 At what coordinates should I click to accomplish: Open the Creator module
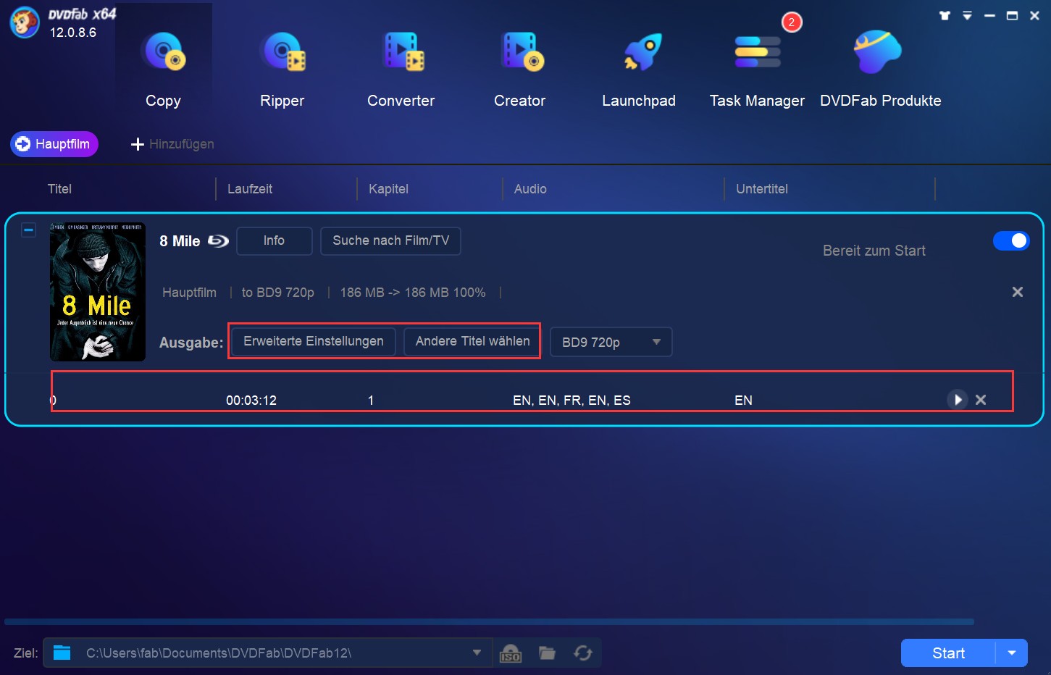(x=520, y=70)
